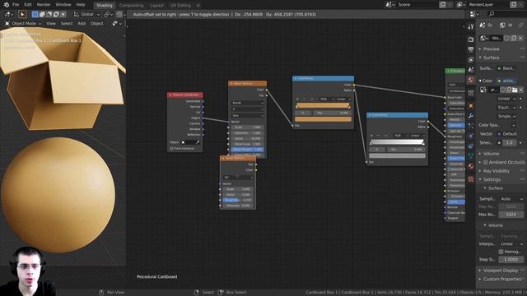Open the viewport gizmo visibility dropdown
This screenshot has height=296, width=527.
(x=117, y=24)
